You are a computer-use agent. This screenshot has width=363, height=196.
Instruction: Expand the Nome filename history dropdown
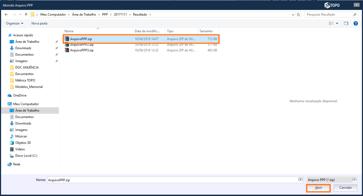(x=300, y=180)
